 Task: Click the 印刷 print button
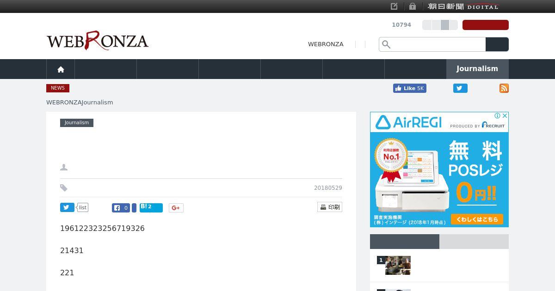point(330,207)
